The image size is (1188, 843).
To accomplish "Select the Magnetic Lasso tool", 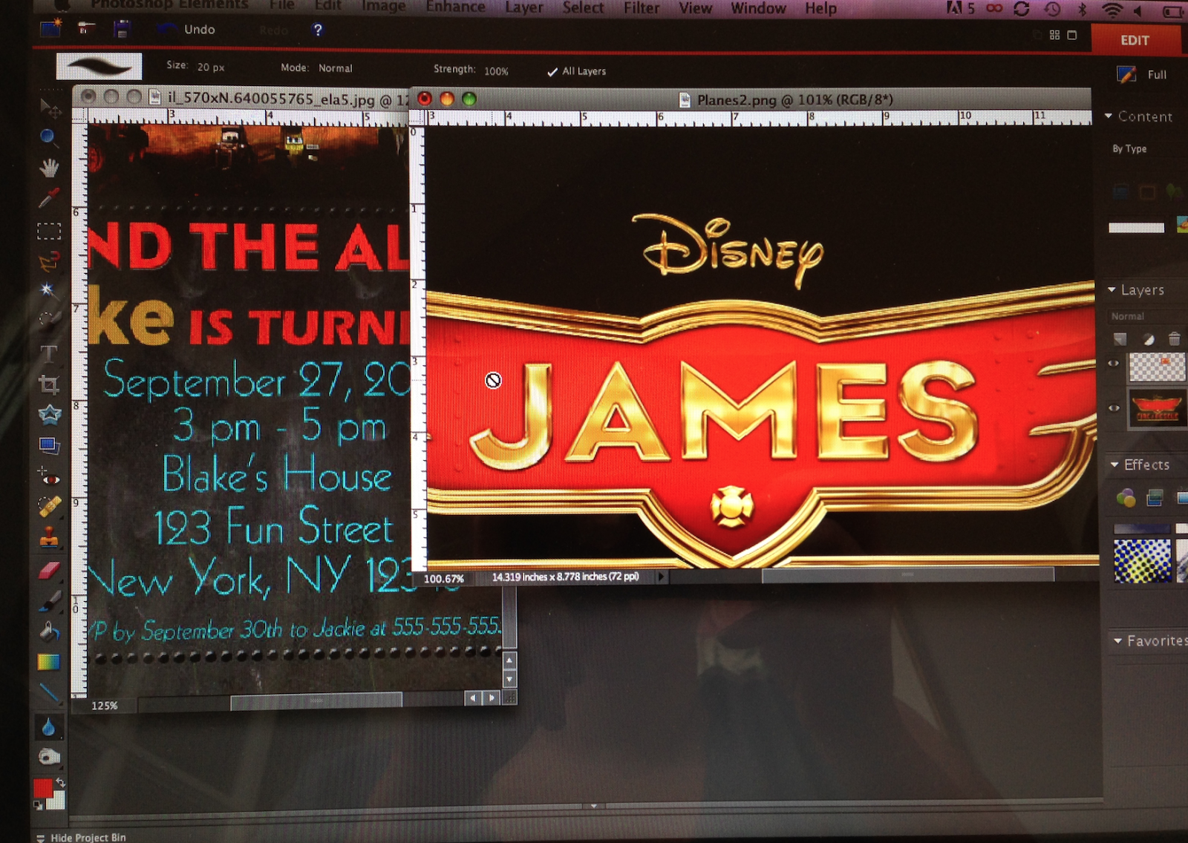I will (x=48, y=261).
